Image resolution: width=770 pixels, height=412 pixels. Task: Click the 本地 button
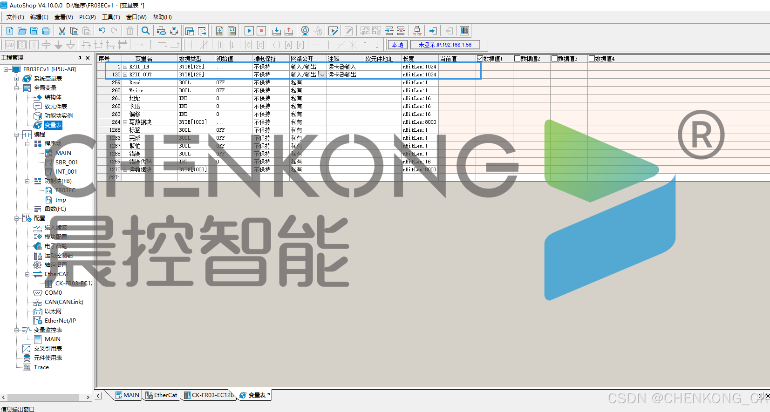[x=398, y=45]
